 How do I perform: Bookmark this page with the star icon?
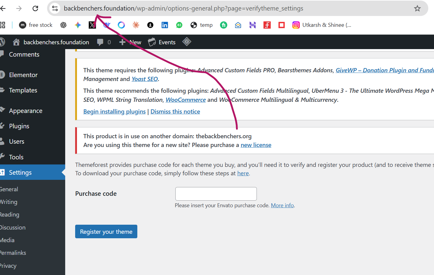(417, 8)
